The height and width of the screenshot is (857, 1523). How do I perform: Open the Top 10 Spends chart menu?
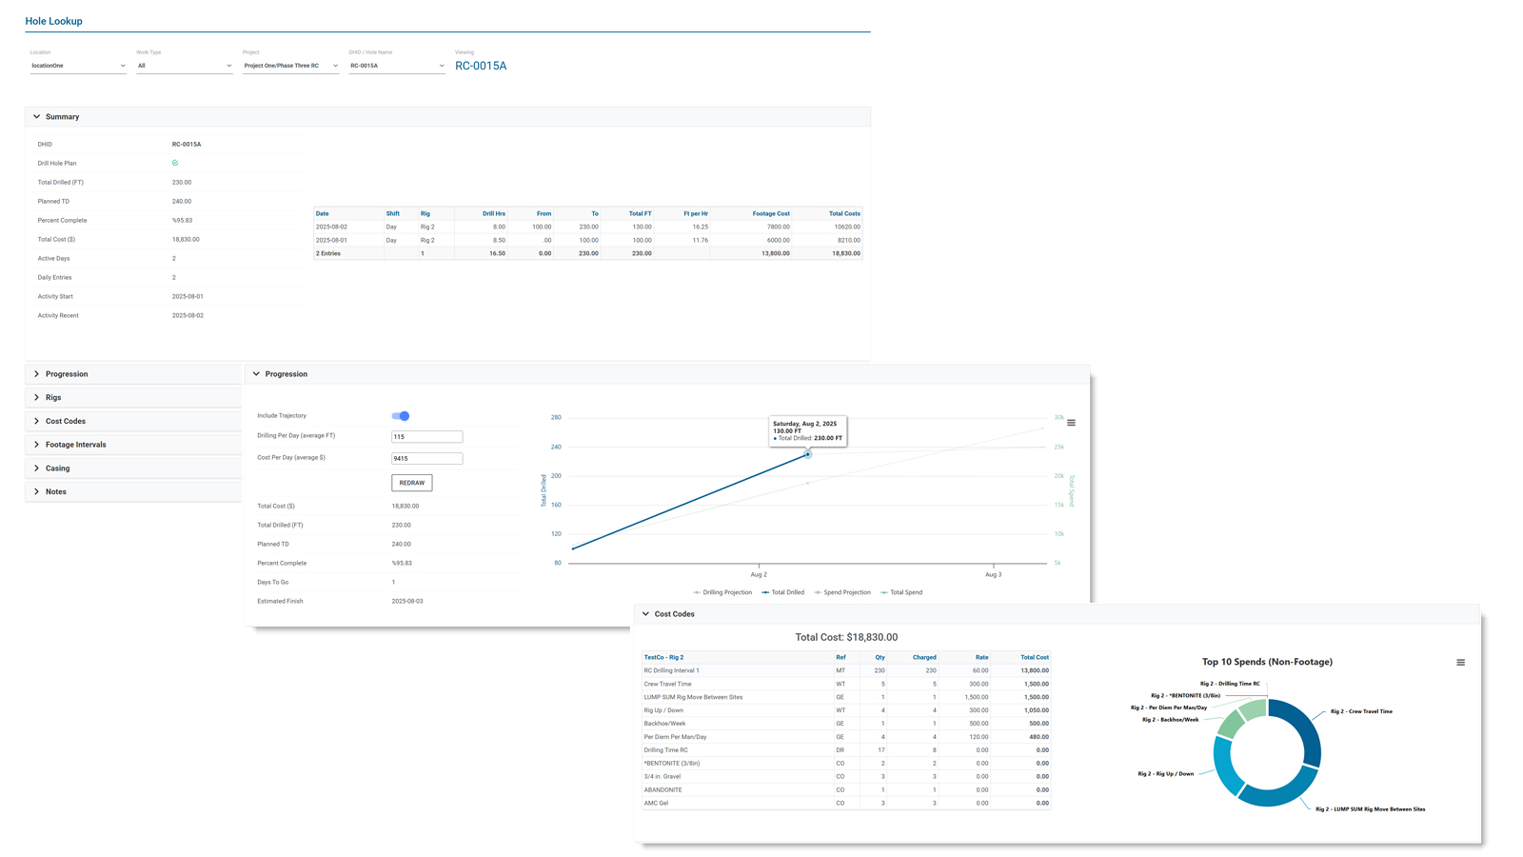point(1460,663)
